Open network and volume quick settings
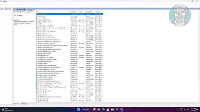 187,110
